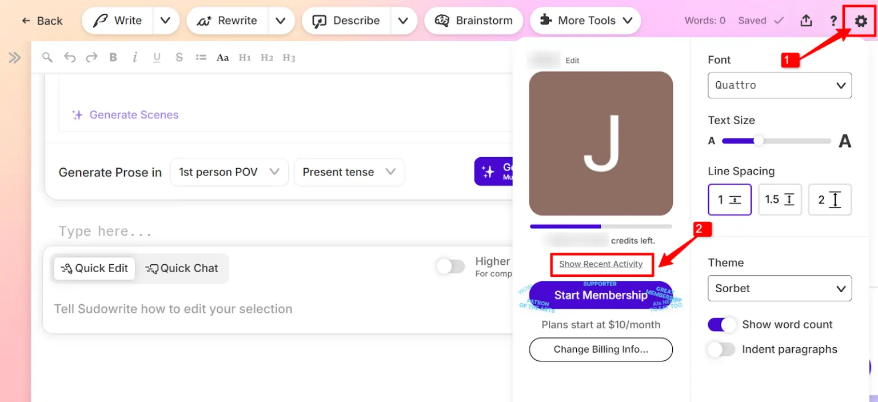Enable Indent paragraphs

point(721,349)
